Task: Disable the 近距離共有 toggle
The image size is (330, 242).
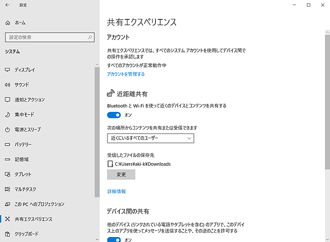Action: pyautogui.click(x=114, y=115)
